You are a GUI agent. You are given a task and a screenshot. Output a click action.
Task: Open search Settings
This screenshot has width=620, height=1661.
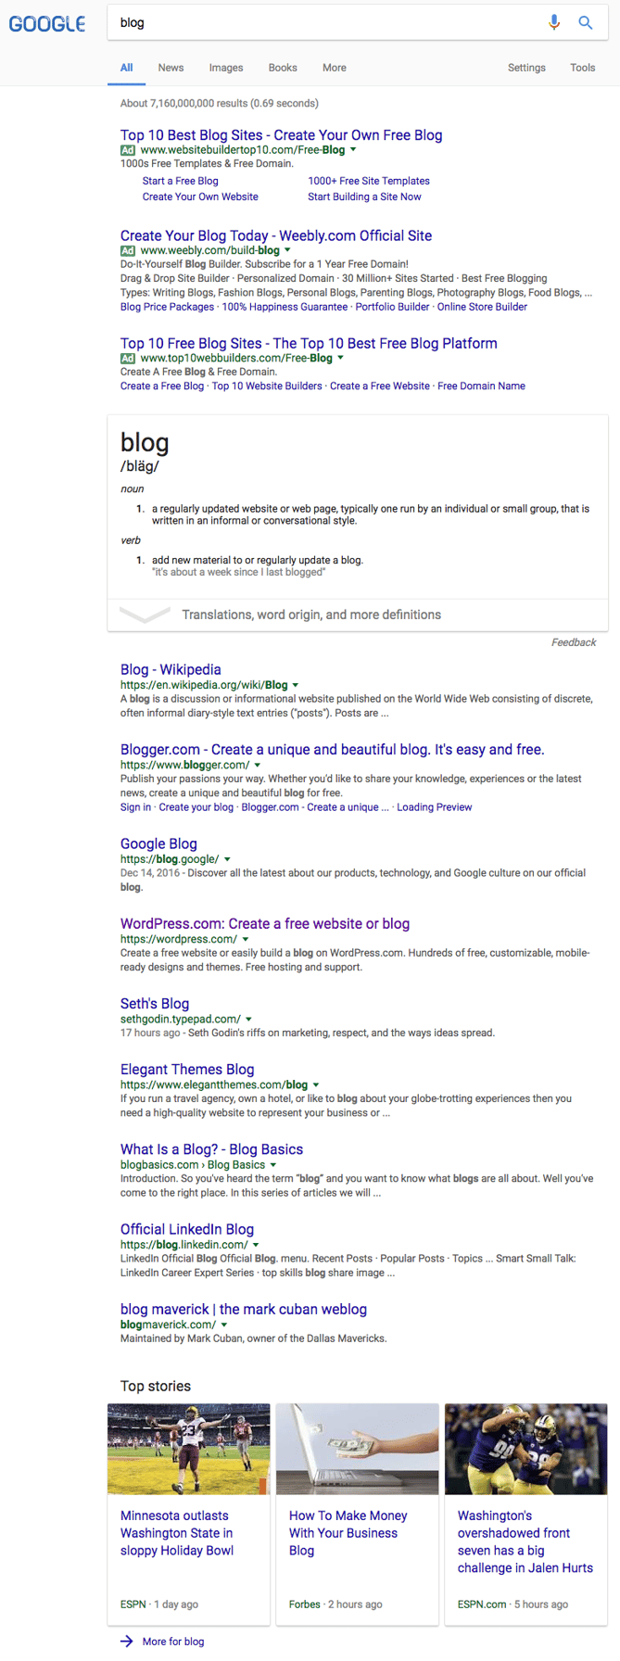coord(526,68)
